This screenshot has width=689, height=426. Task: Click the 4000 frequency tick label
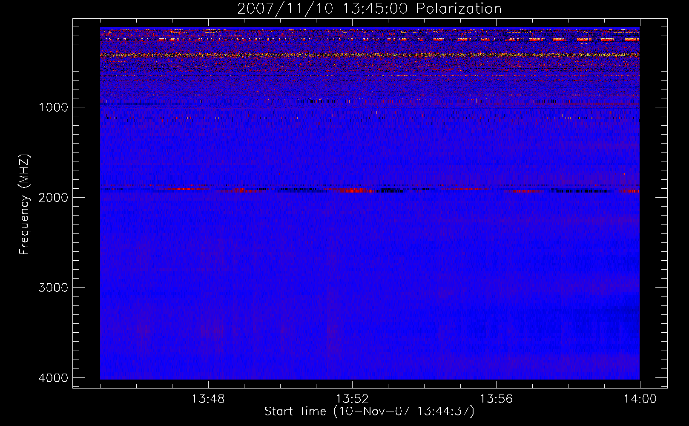coord(53,378)
